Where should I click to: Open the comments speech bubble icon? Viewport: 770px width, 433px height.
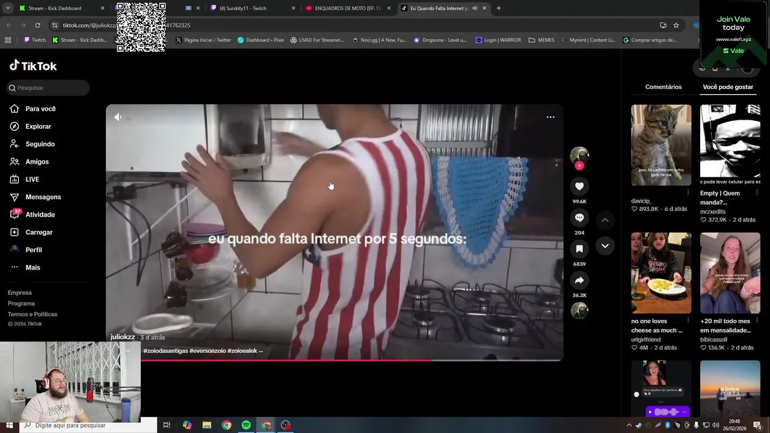[x=579, y=218]
